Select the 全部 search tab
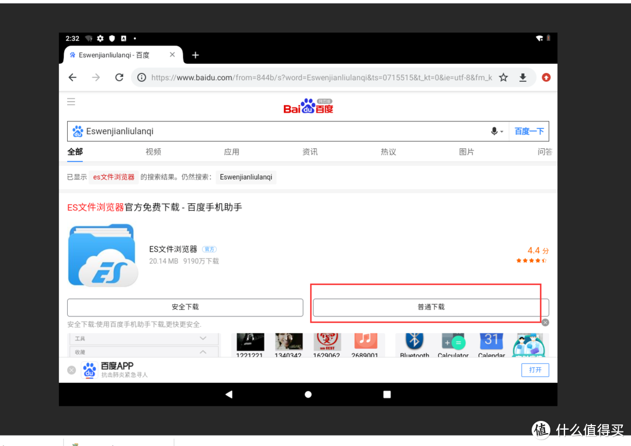Screen dimensions: 631x446 75,152
